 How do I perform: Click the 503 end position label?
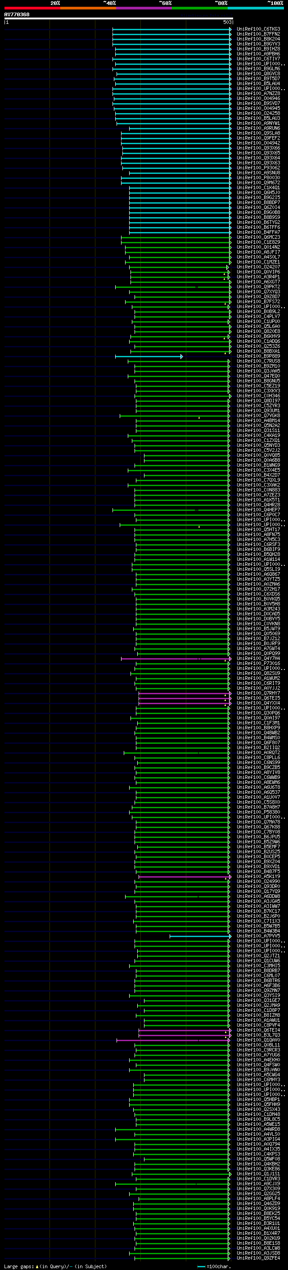pyautogui.click(x=227, y=22)
